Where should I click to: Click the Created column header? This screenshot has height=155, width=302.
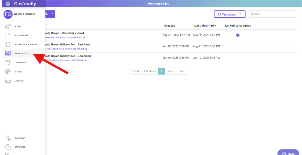click(169, 26)
